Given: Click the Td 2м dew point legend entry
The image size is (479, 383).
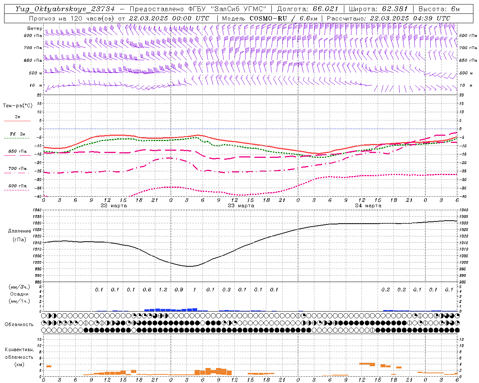Looking at the screenshot, I should click(17, 134).
